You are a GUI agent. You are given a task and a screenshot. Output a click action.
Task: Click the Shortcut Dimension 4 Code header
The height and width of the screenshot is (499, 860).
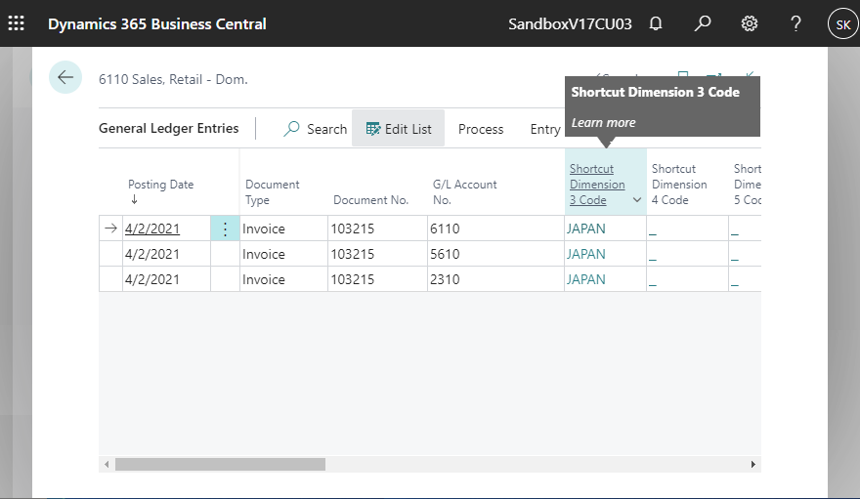[x=678, y=185]
